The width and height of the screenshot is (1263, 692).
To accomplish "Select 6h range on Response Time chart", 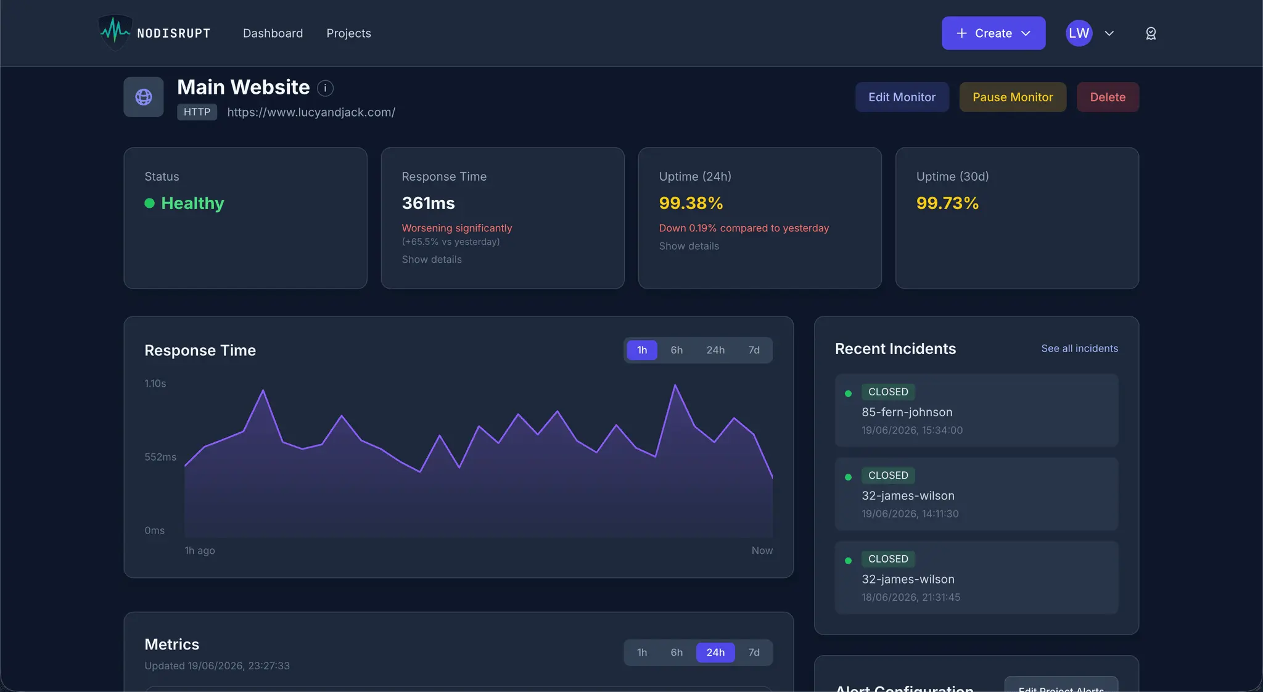I will [x=677, y=350].
